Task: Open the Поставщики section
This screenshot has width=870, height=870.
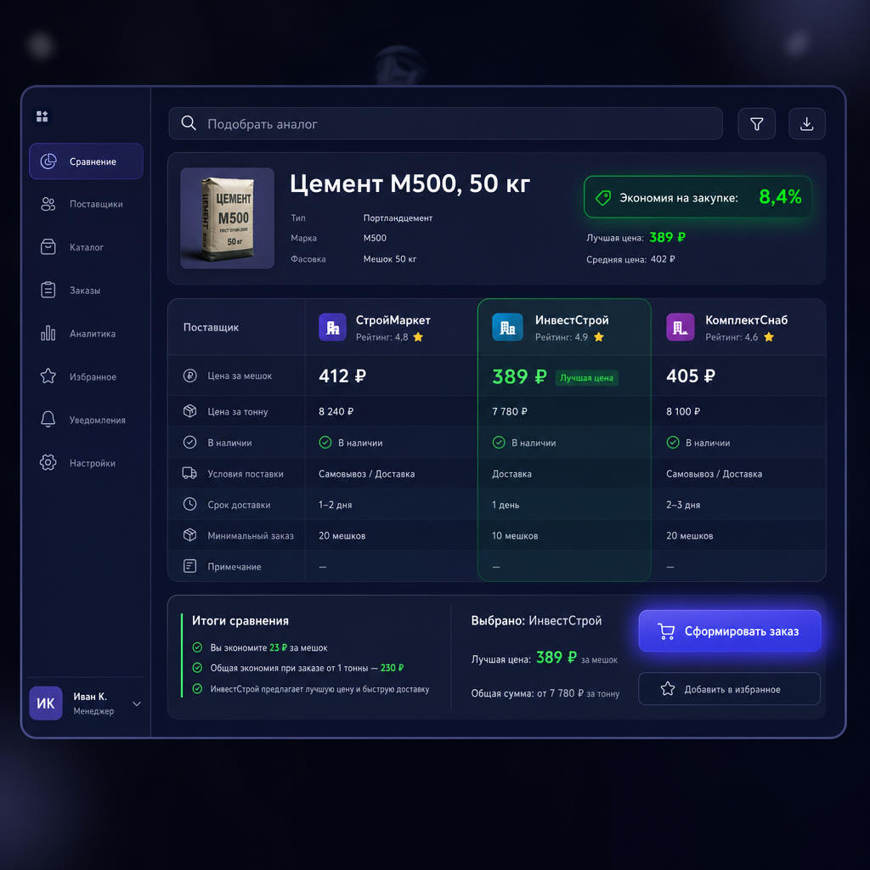Action: [86, 204]
